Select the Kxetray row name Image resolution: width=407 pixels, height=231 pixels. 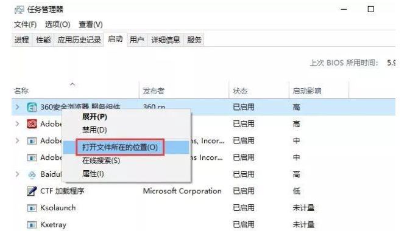(x=53, y=224)
